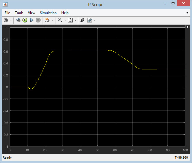
Task: Click the dock scope arrow in menu bar
Action: click(187, 13)
